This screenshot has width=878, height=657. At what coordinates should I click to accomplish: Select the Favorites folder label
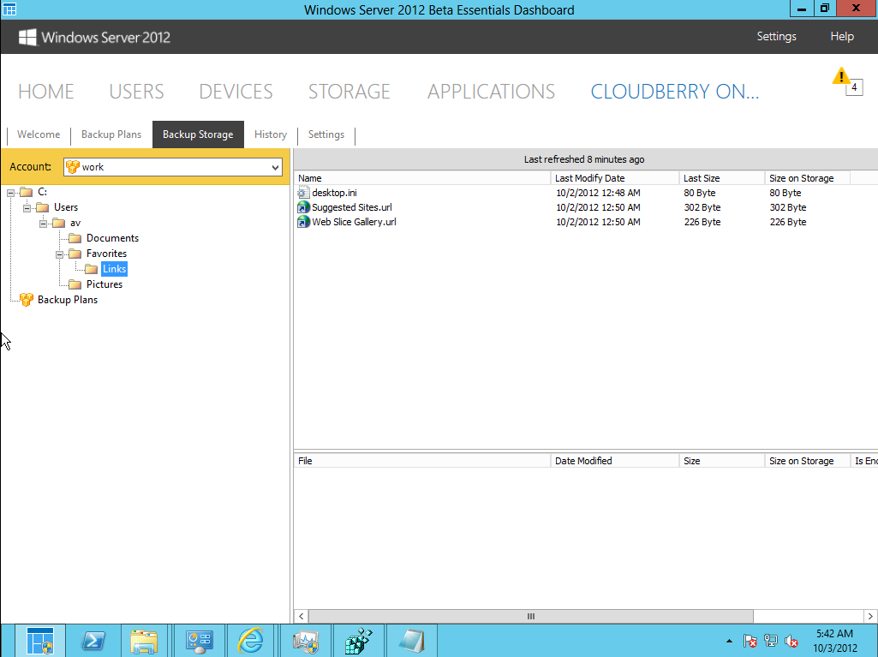106,254
